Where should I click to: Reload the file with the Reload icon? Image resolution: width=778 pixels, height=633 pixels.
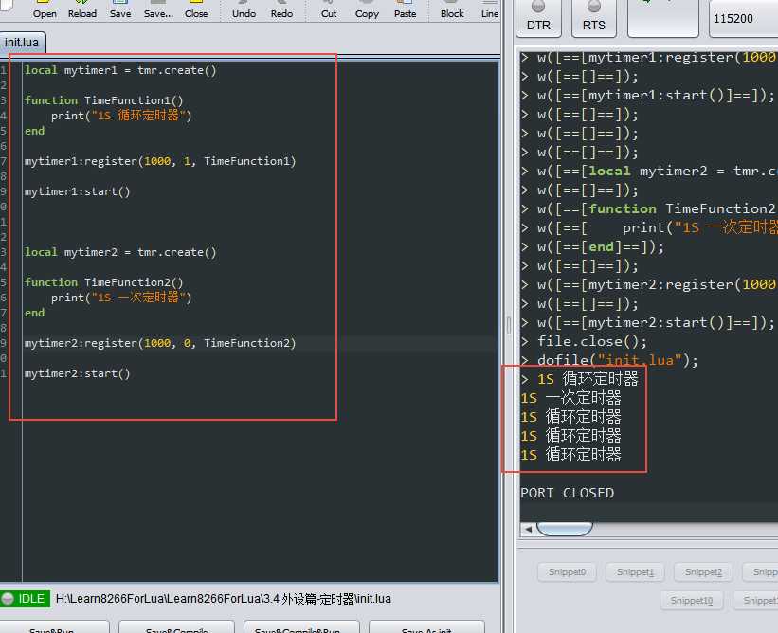pos(81,9)
